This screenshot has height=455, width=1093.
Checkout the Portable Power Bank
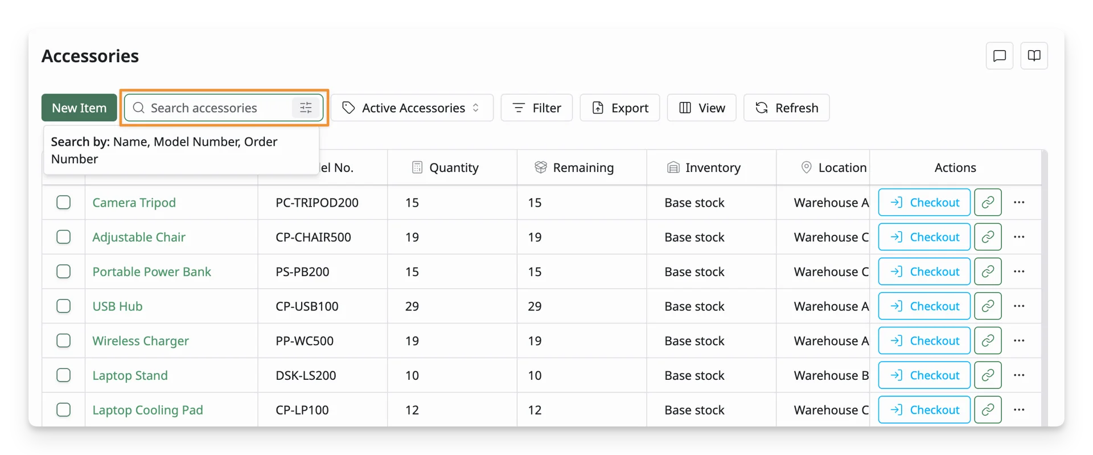point(924,272)
